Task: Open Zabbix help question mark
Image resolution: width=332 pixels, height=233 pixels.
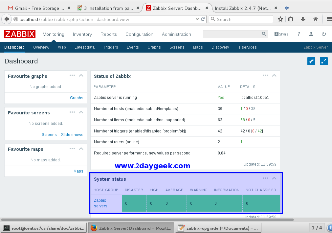Action: [x=299, y=34]
